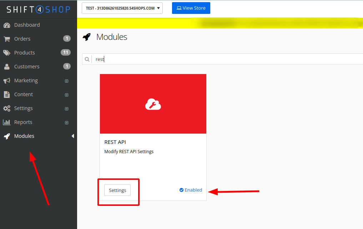Click the Modules page heading
363x229 pixels.
tap(112, 37)
